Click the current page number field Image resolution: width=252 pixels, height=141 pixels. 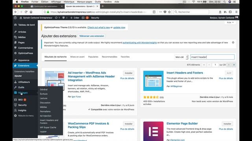point(215,65)
